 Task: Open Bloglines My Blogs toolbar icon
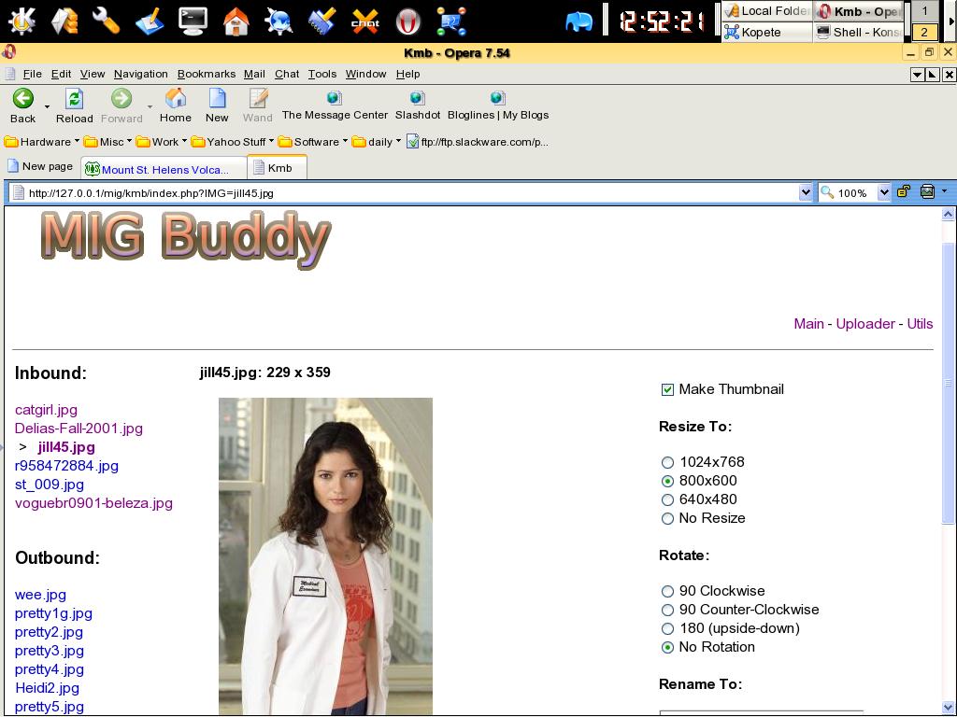point(497,97)
